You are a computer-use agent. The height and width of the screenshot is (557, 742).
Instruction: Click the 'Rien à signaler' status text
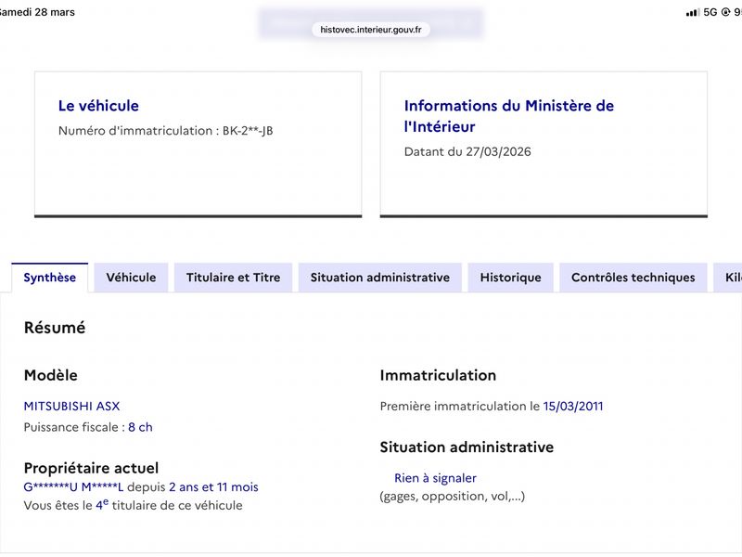click(x=435, y=478)
